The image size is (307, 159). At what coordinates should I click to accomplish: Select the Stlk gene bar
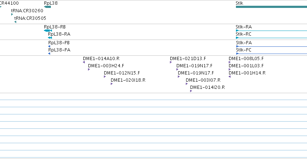click(x=271, y=7)
